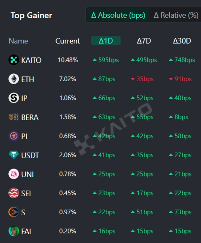Screen dimensions: 201x243
Task: Sort by the Current column header
Action: click(x=68, y=41)
